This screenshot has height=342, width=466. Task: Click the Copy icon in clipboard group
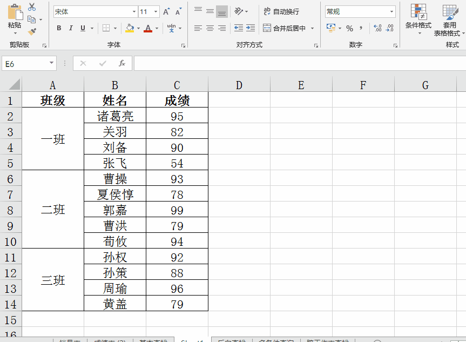[x=31, y=19]
